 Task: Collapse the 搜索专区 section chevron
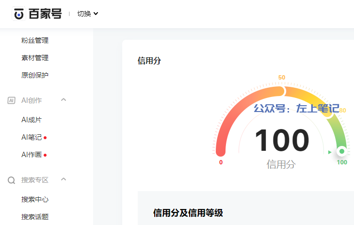click(x=64, y=179)
